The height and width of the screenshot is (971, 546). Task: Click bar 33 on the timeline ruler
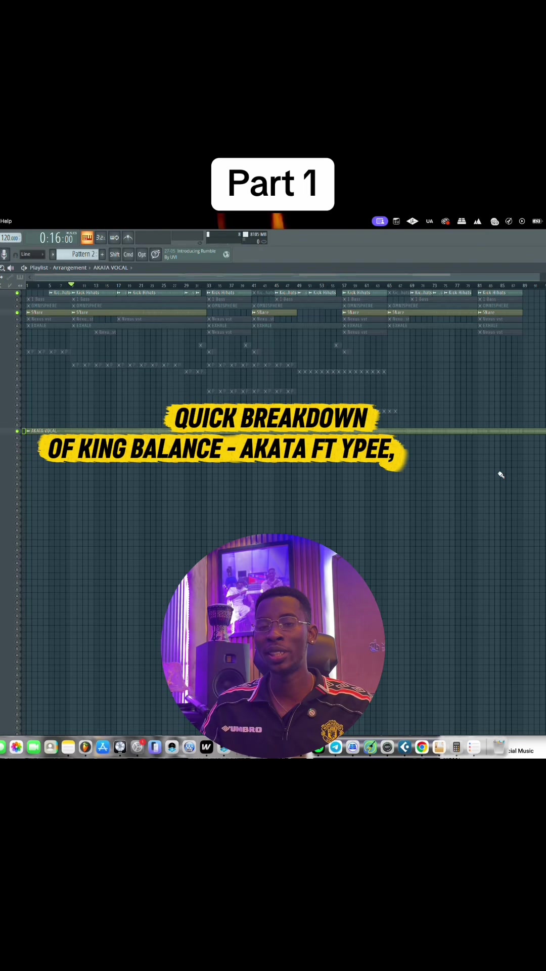click(x=209, y=286)
